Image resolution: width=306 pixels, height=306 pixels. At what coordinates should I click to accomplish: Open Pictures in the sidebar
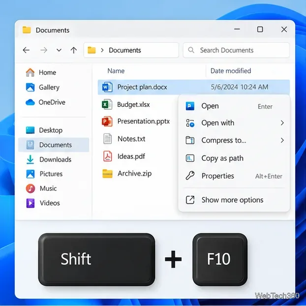[51, 174]
